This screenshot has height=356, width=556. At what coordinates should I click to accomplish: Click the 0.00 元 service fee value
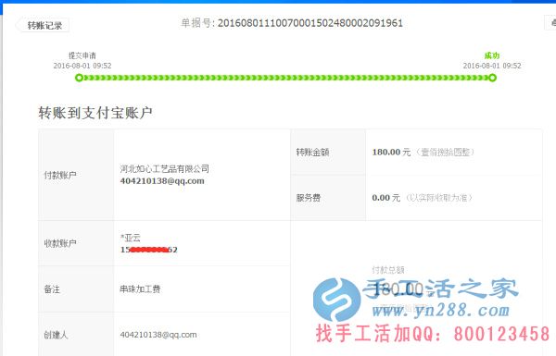(385, 198)
